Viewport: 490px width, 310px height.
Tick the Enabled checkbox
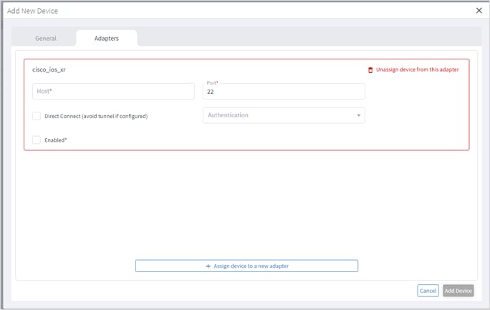click(x=37, y=140)
